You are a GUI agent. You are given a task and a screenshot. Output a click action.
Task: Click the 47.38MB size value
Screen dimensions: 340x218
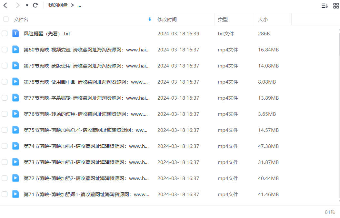click(x=268, y=146)
